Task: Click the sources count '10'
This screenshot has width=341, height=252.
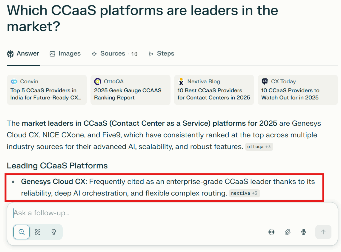Action: 134,54
